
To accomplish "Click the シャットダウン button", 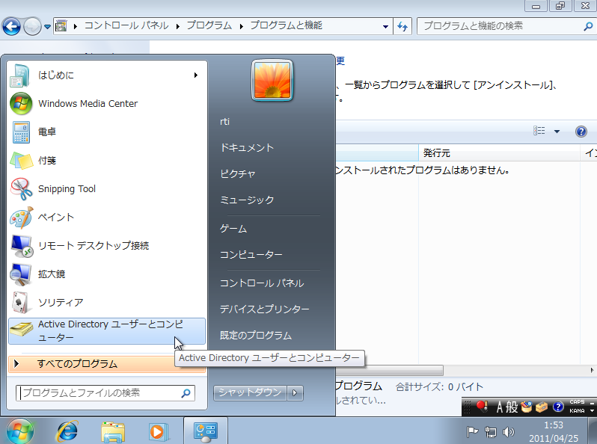I will [250, 392].
